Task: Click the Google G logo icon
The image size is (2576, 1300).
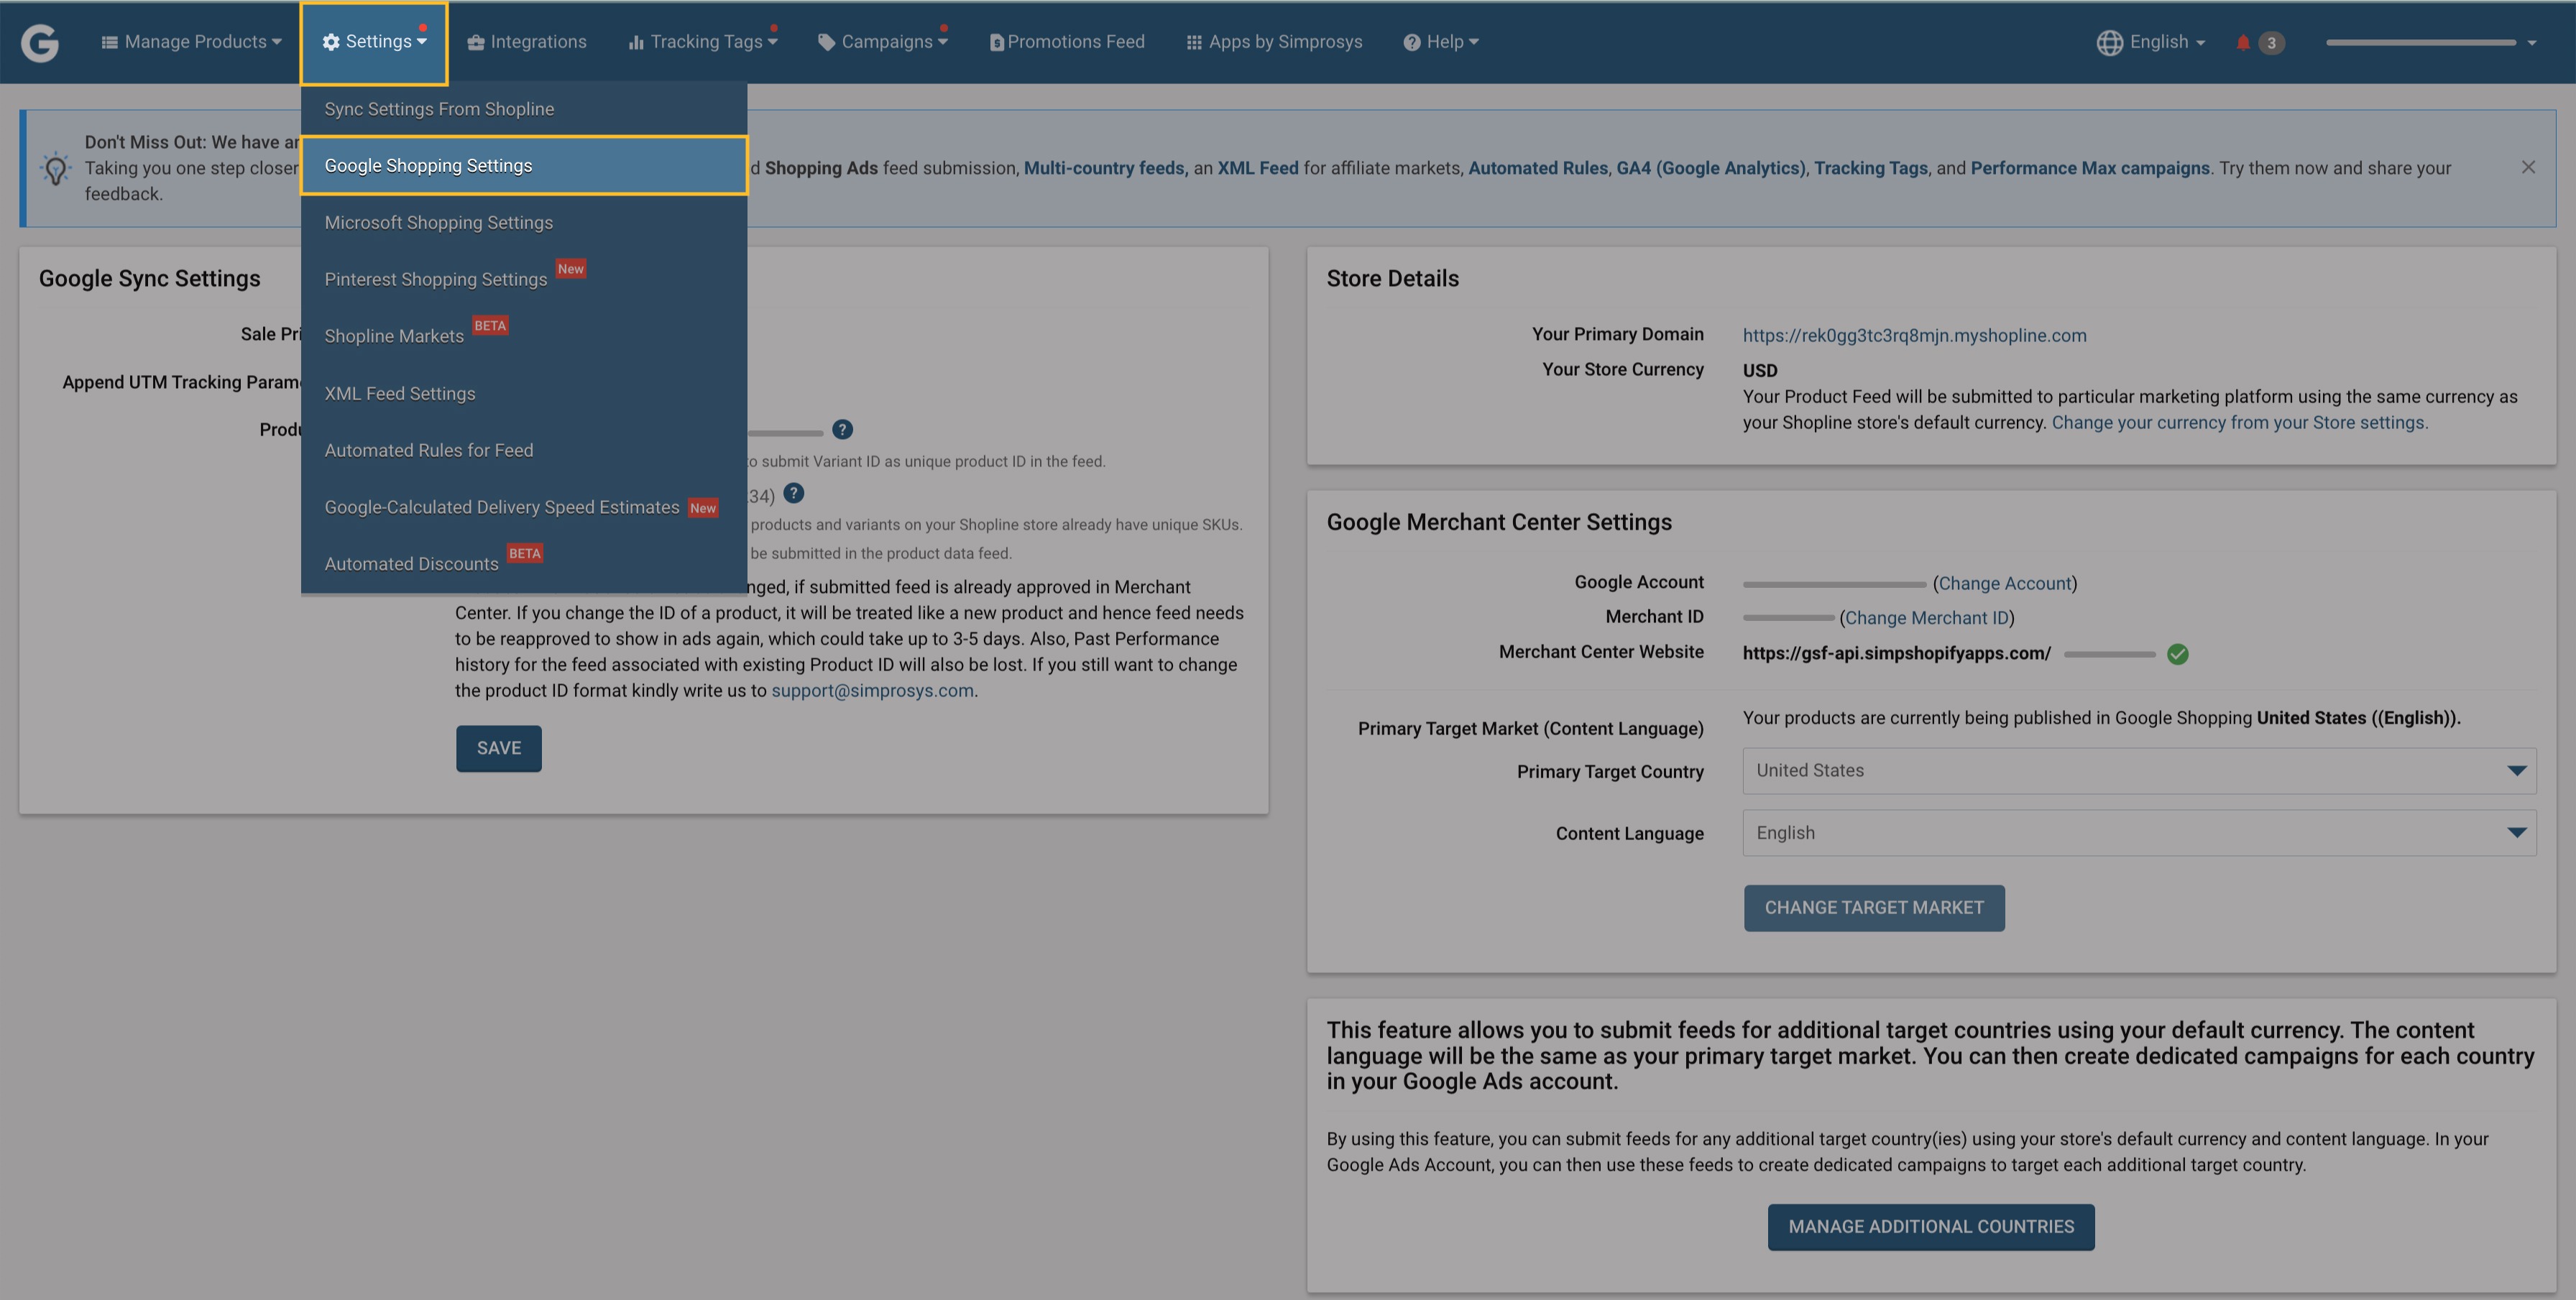Action: pos(40,42)
